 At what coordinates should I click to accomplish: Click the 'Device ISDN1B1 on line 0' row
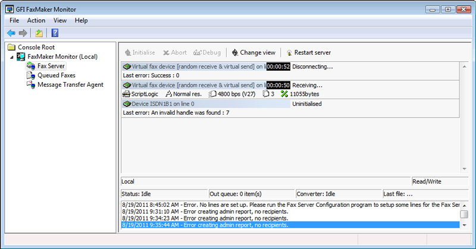pos(206,104)
